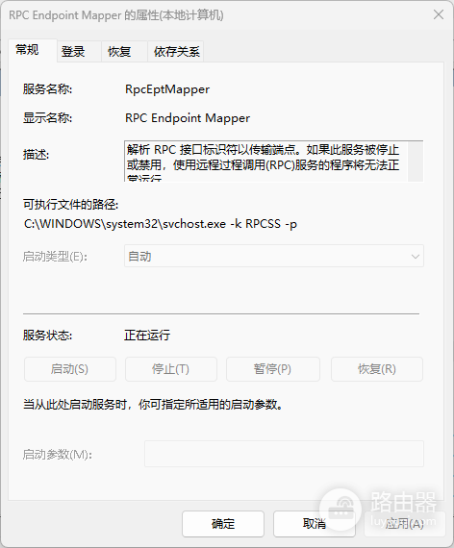Select the display name RPC Endpoint Mapper
Viewport: 454px width, 548px height.
(x=188, y=118)
